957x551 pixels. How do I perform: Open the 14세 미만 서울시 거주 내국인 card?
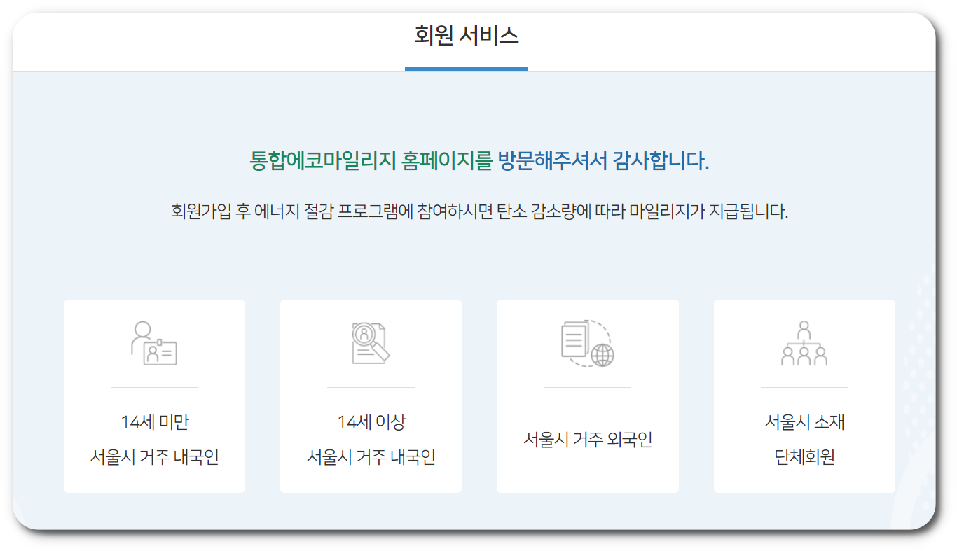[x=154, y=396]
